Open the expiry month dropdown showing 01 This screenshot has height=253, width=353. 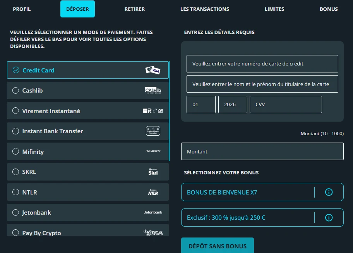201,104
